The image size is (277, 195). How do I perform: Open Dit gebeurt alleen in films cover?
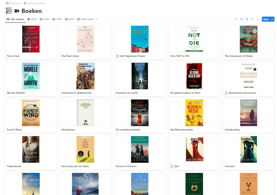[194, 76]
